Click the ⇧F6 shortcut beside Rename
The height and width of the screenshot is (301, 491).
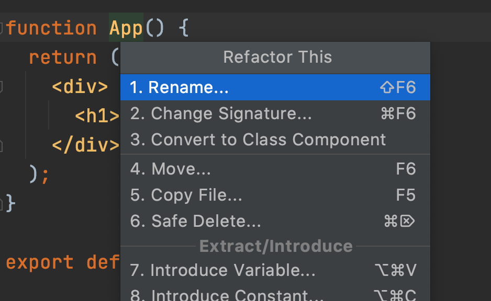pyautogui.click(x=398, y=87)
